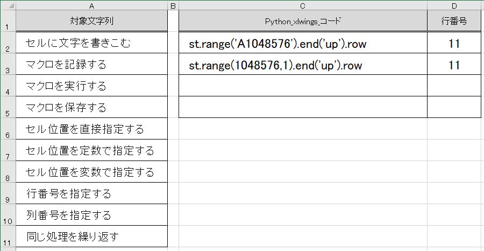Click the Python_xlwings_コード header cell
This screenshot has height=251, width=484.
[303, 20]
